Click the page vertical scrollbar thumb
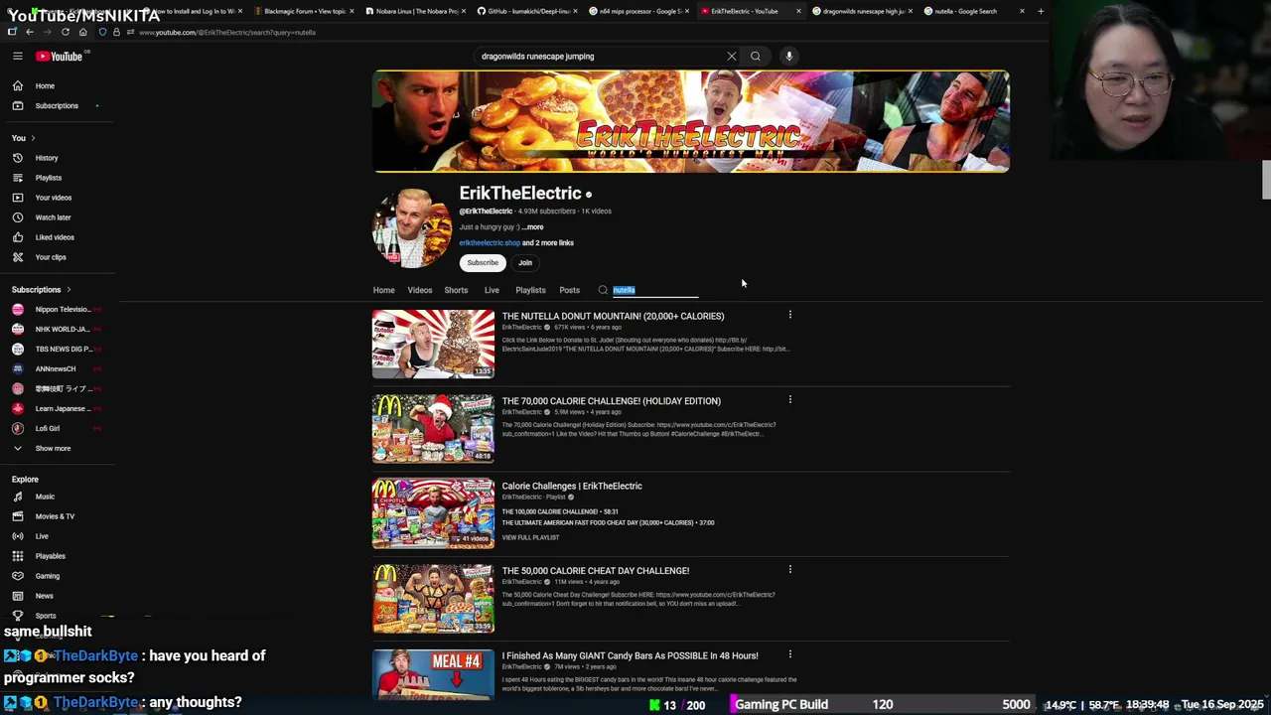 tap(1266, 179)
